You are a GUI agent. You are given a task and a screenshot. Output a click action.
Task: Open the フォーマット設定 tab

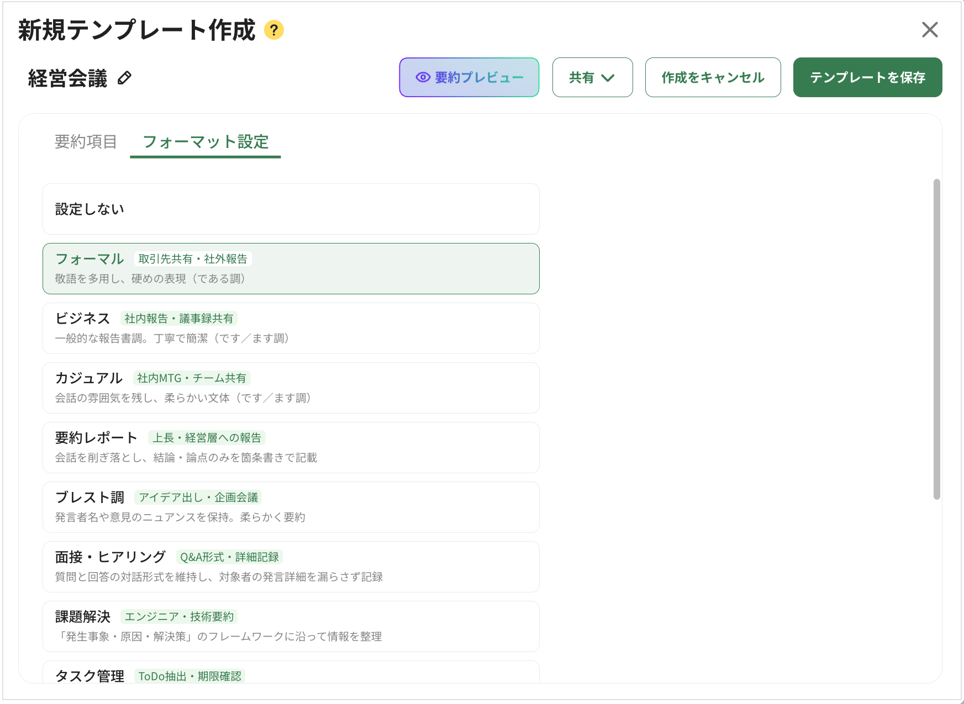(x=206, y=142)
